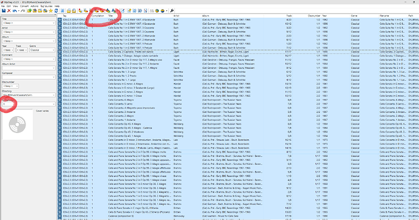This screenshot has height=220, width=419.
Task: Click in the Composer field
Action: (29, 77)
